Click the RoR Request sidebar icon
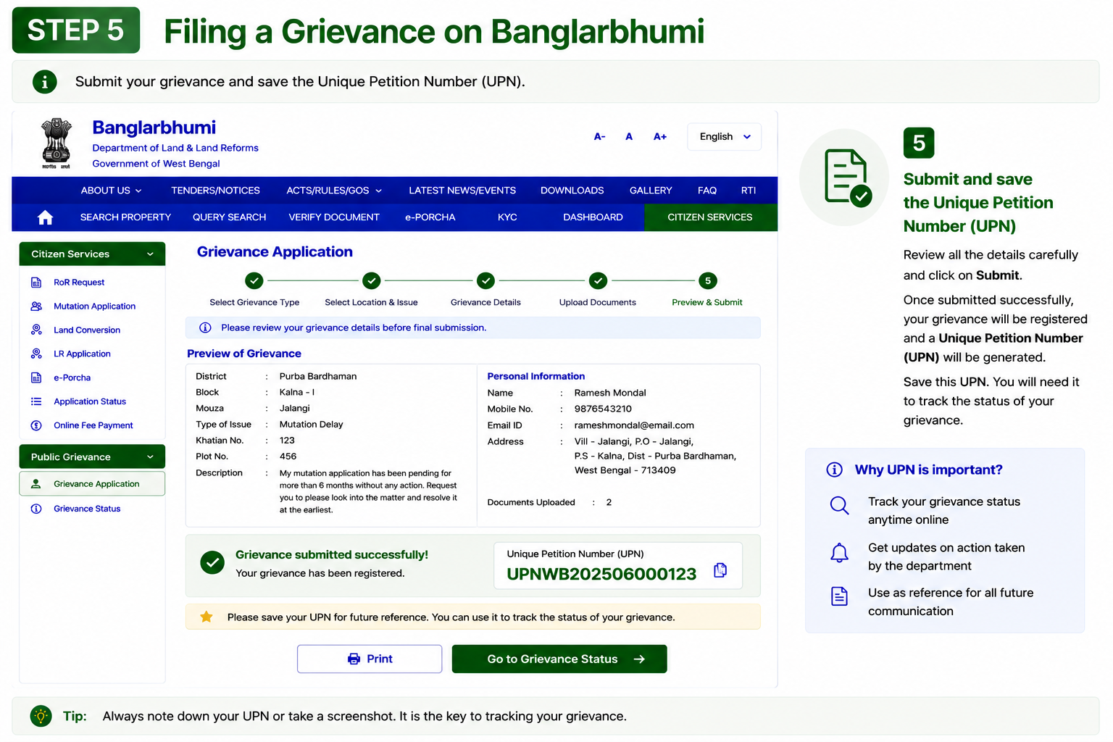Viewport: 1113px width, 742px height. [x=36, y=283]
